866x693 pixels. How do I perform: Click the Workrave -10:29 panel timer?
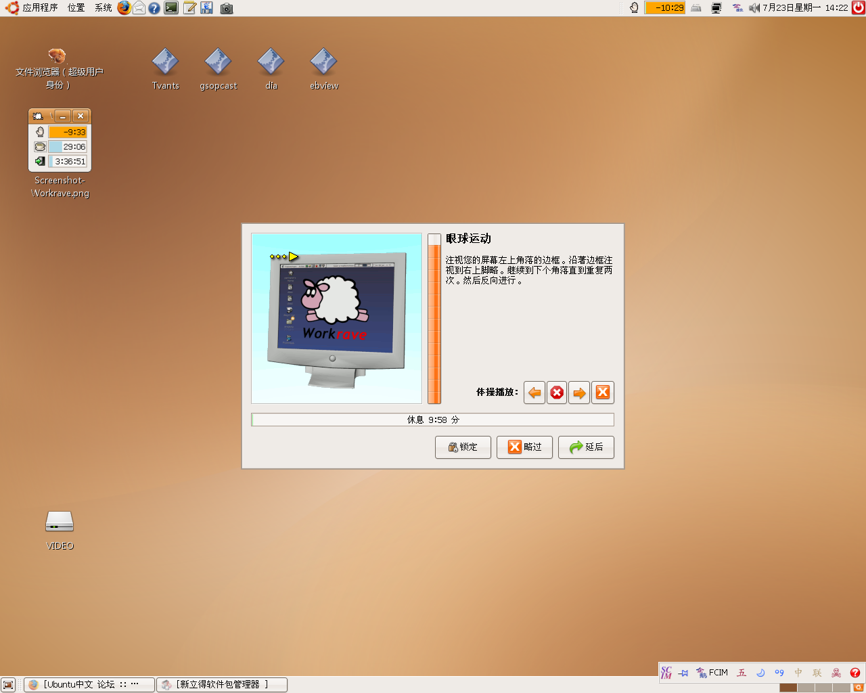click(665, 8)
